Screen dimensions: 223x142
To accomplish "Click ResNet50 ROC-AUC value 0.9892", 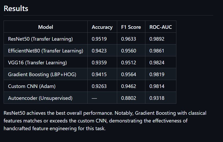I will point(157,39).
